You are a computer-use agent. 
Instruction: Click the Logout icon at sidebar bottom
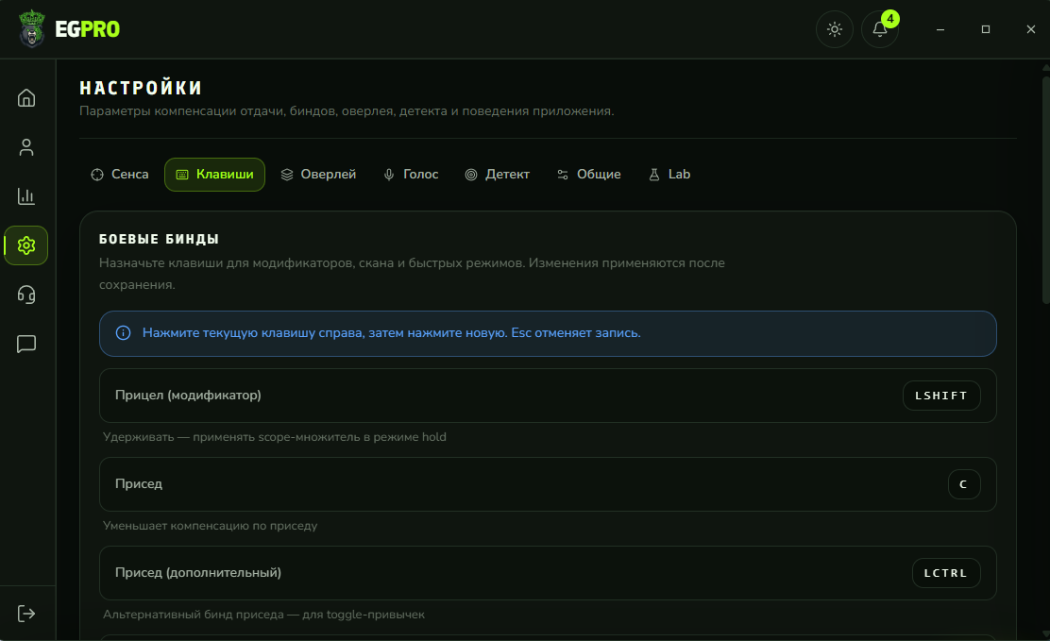[x=26, y=614]
